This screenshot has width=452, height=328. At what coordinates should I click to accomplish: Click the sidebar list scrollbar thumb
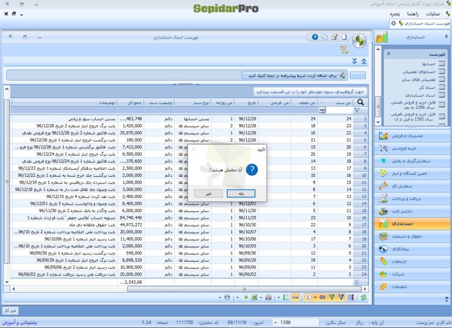(x=378, y=107)
